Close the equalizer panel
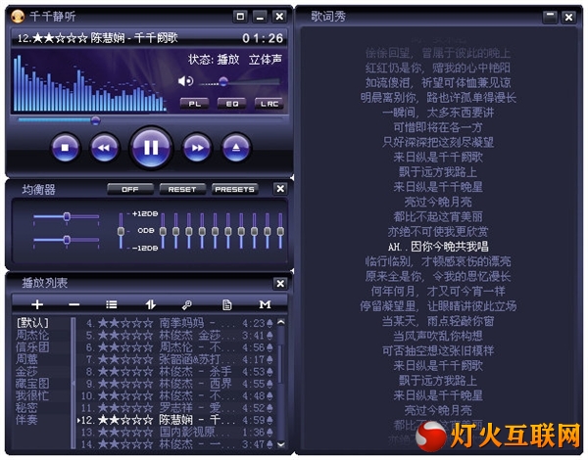Viewport: 588px width, 460px height. coord(280,189)
